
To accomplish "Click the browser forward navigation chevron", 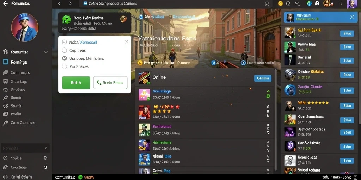I will (x=70, y=4).
